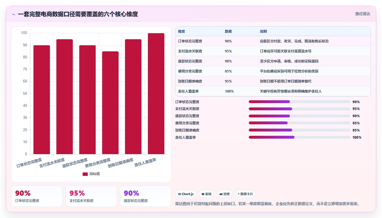Click text 平台扣费应拆到可用于经营分析的类别
This screenshot has height=218, width=382.
[x=289, y=71]
